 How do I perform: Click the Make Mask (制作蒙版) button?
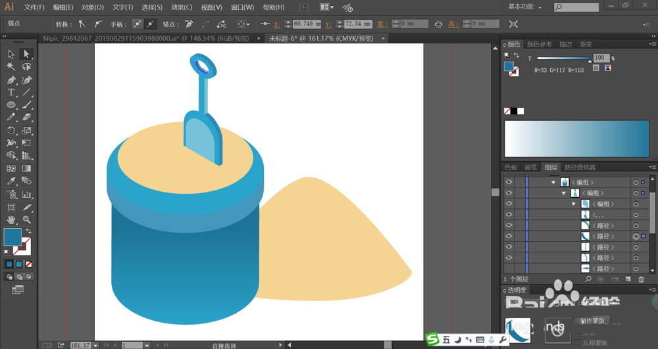coord(593,321)
